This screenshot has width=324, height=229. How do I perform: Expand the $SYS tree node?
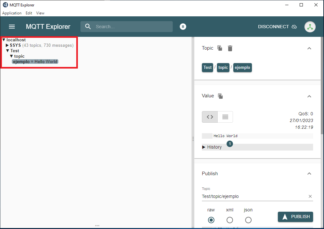coord(7,45)
